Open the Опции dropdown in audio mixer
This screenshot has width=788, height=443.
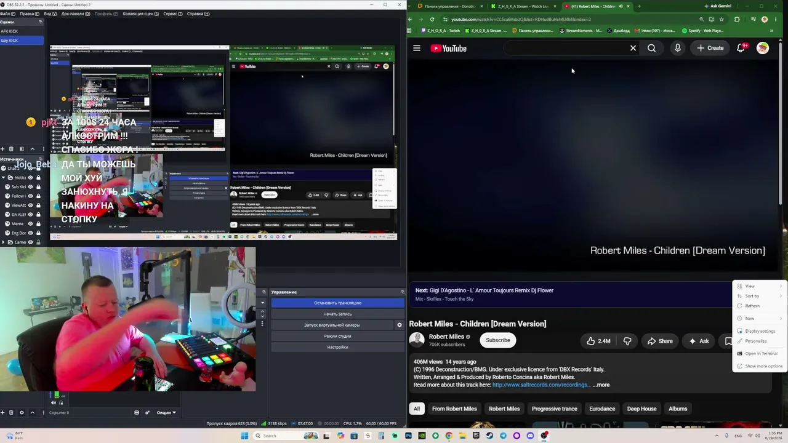(x=166, y=412)
